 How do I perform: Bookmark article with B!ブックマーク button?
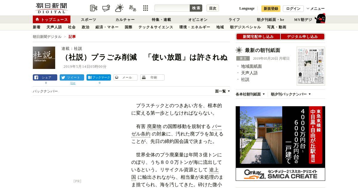click(99, 78)
